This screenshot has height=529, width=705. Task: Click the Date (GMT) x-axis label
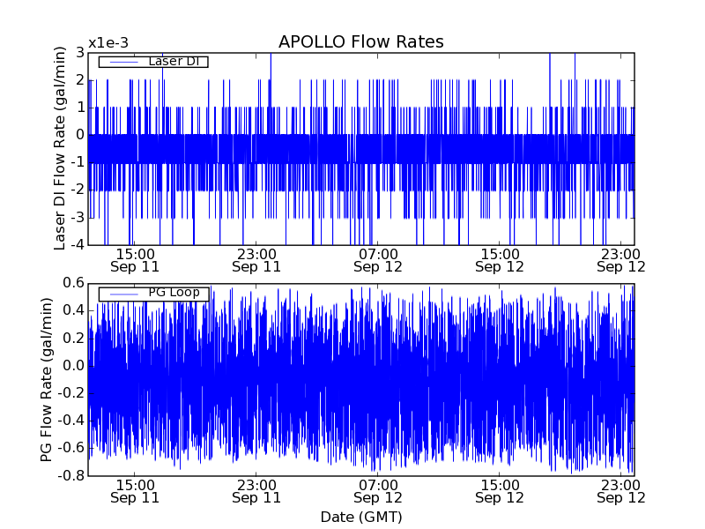pyautogui.click(x=360, y=517)
